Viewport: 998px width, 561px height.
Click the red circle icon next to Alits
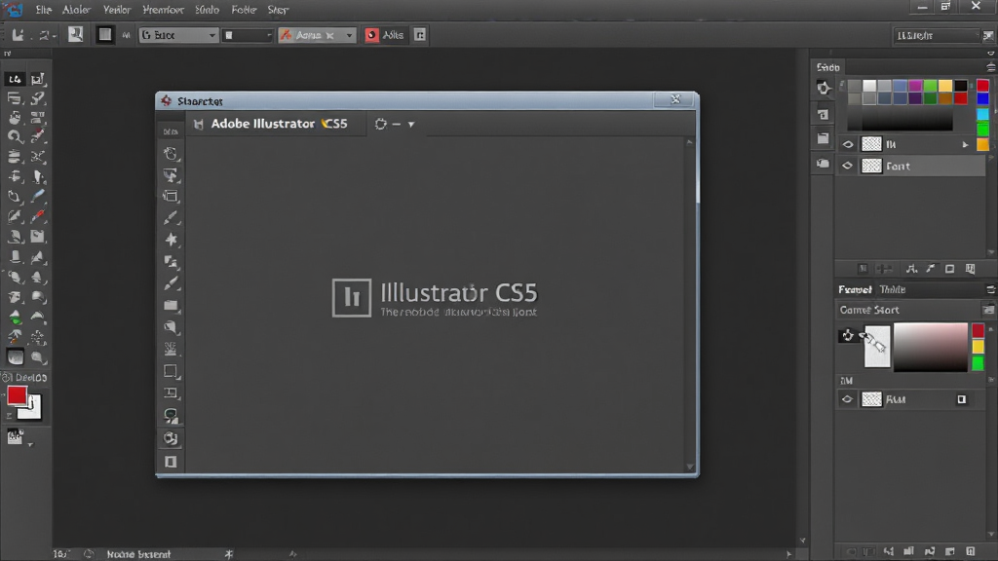pyautogui.click(x=371, y=35)
